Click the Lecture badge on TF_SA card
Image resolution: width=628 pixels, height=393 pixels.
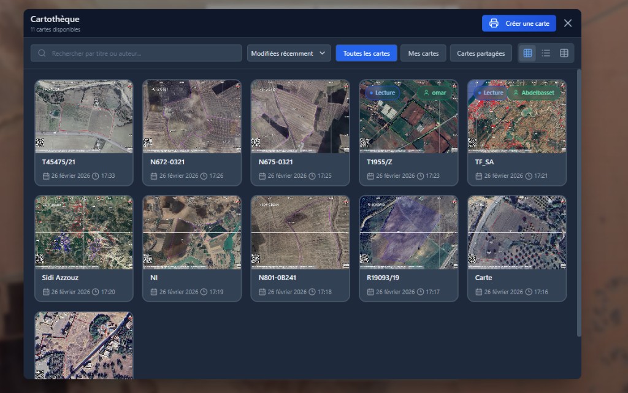(490, 93)
